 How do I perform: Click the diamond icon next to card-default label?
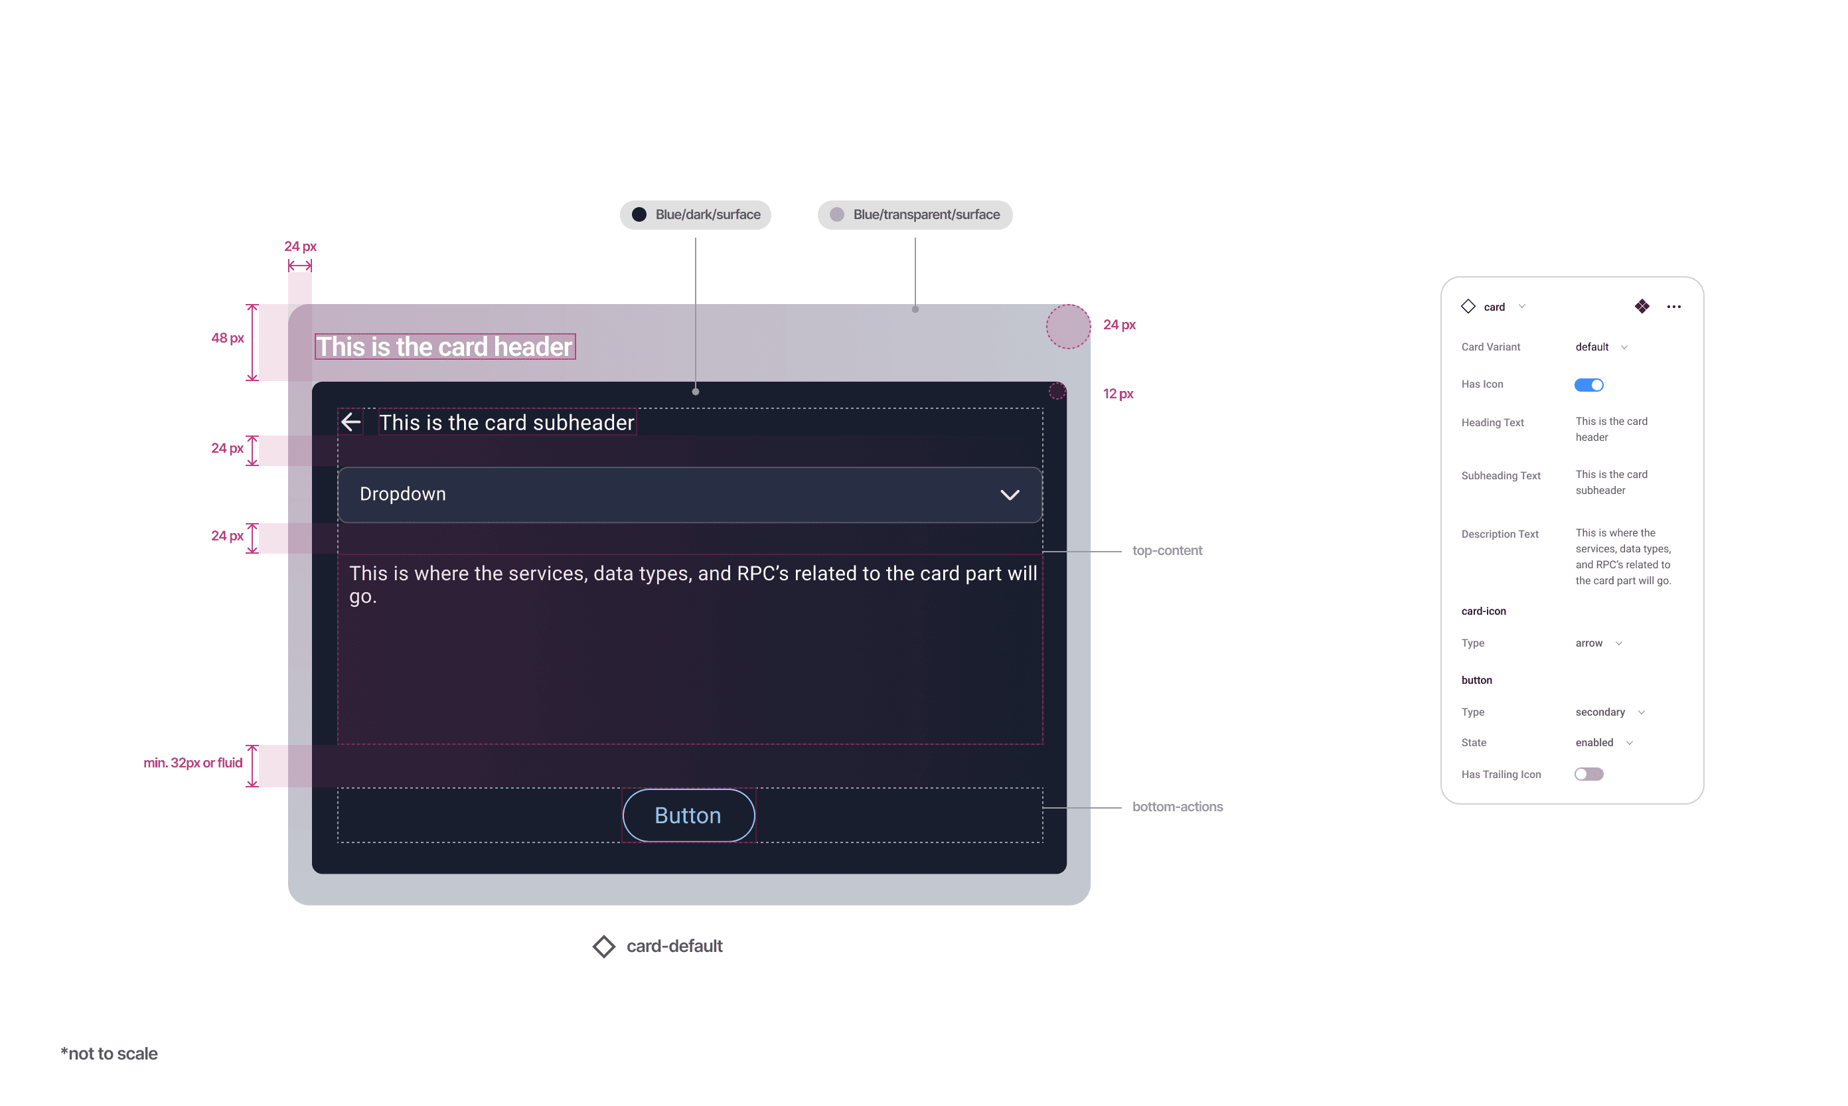click(x=603, y=947)
